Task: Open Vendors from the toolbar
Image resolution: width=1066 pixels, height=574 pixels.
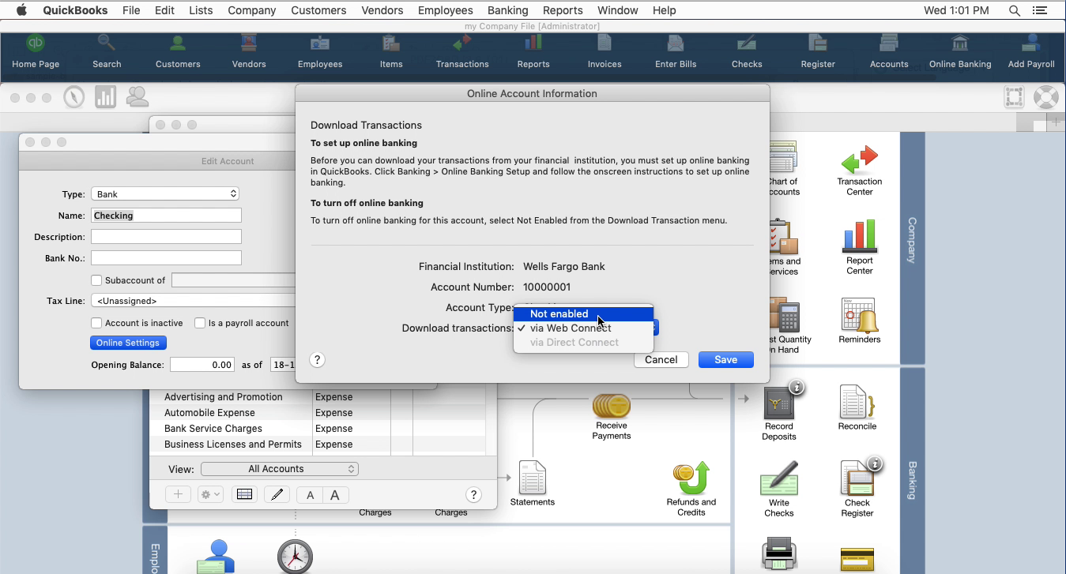Action: click(x=249, y=52)
